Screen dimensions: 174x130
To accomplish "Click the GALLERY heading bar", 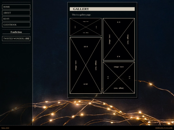I will coord(102,9).
